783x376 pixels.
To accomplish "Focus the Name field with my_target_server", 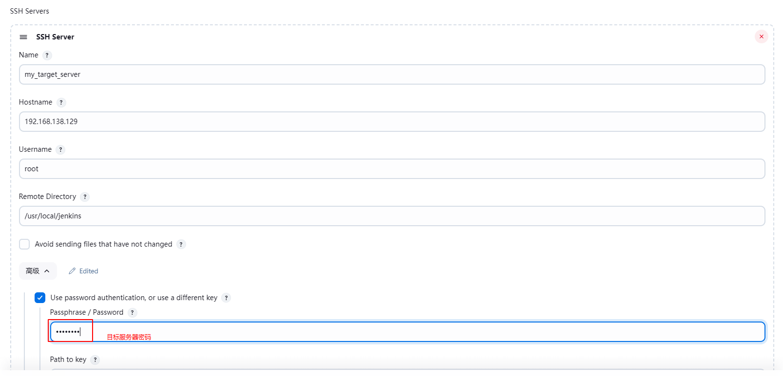I will coord(392,74).
